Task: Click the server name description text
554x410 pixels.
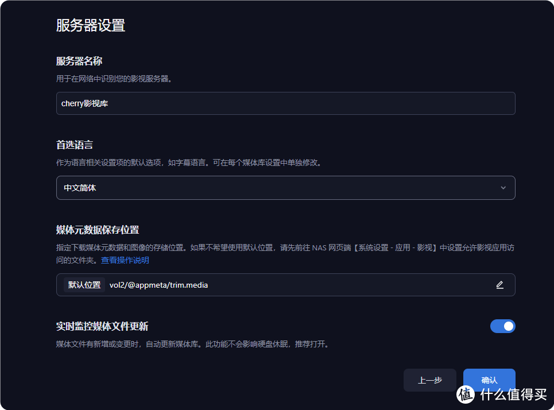Action: pos(114,79)
